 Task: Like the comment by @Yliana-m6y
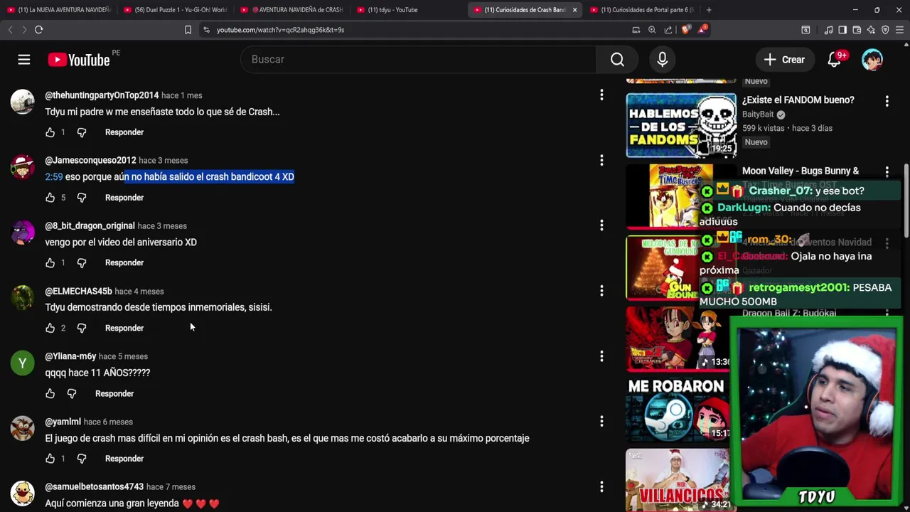coord(50,394)
